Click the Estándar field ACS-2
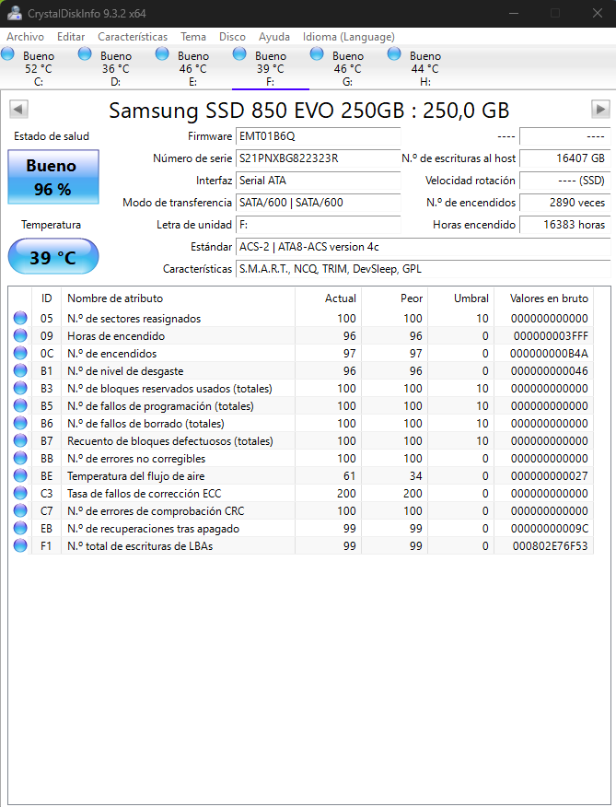 click(x=423, y=247)
